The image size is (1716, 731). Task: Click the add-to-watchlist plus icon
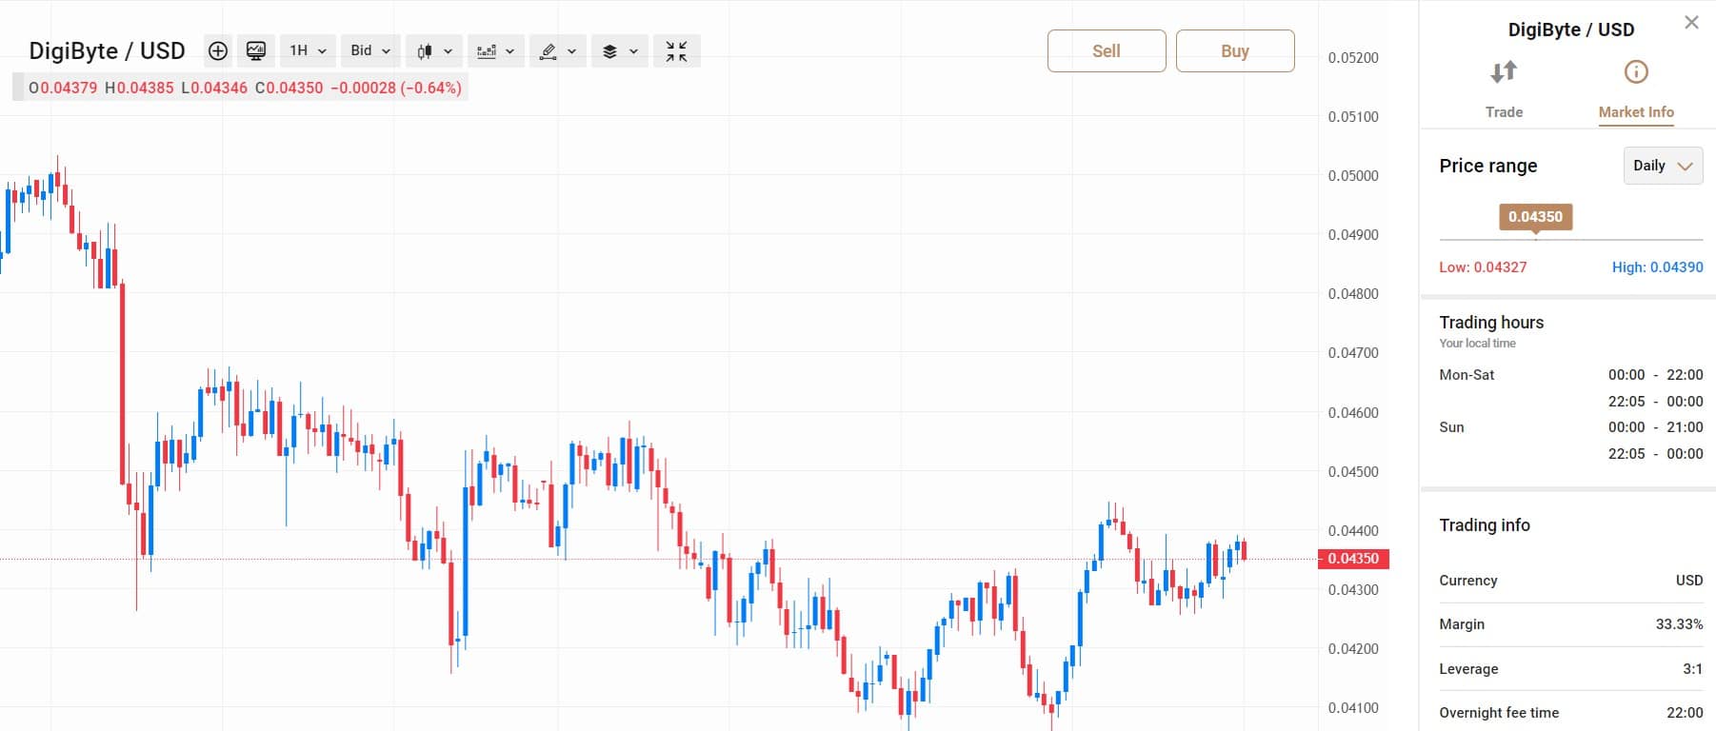(218, 51)
